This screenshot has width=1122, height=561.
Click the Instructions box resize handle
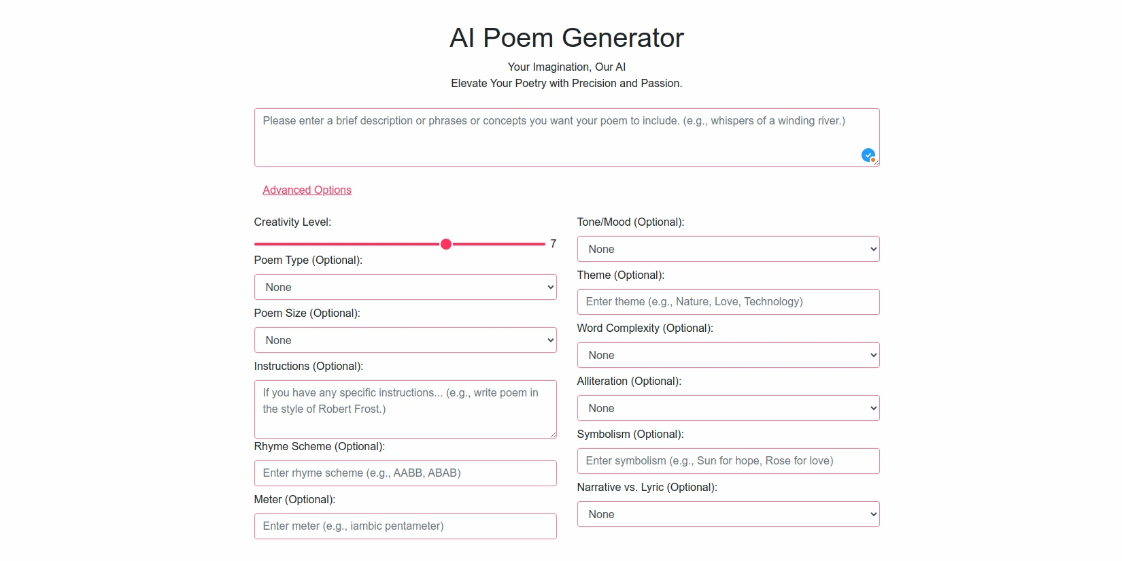coord(553,435)
